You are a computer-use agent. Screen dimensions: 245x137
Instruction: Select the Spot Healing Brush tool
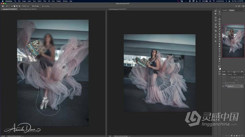click(x=219, y=29)
